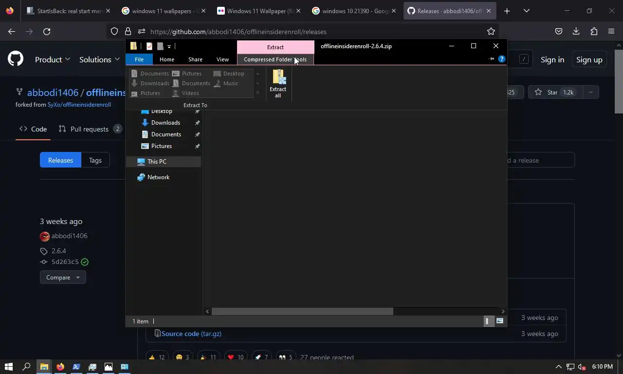Open the Customize Quick Access Toolbar arrow
This screenshot has width=623, height=374.
coord(169,46)
